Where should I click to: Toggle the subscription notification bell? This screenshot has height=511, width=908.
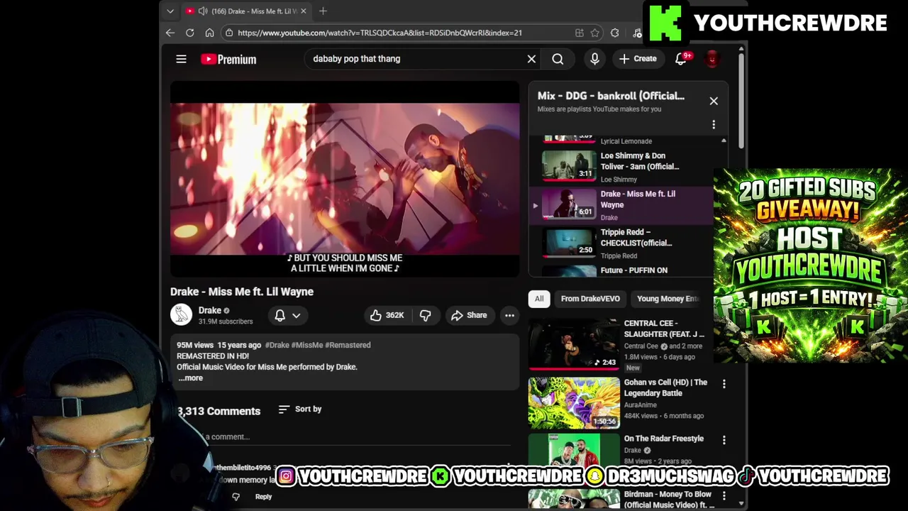point(279,315)
